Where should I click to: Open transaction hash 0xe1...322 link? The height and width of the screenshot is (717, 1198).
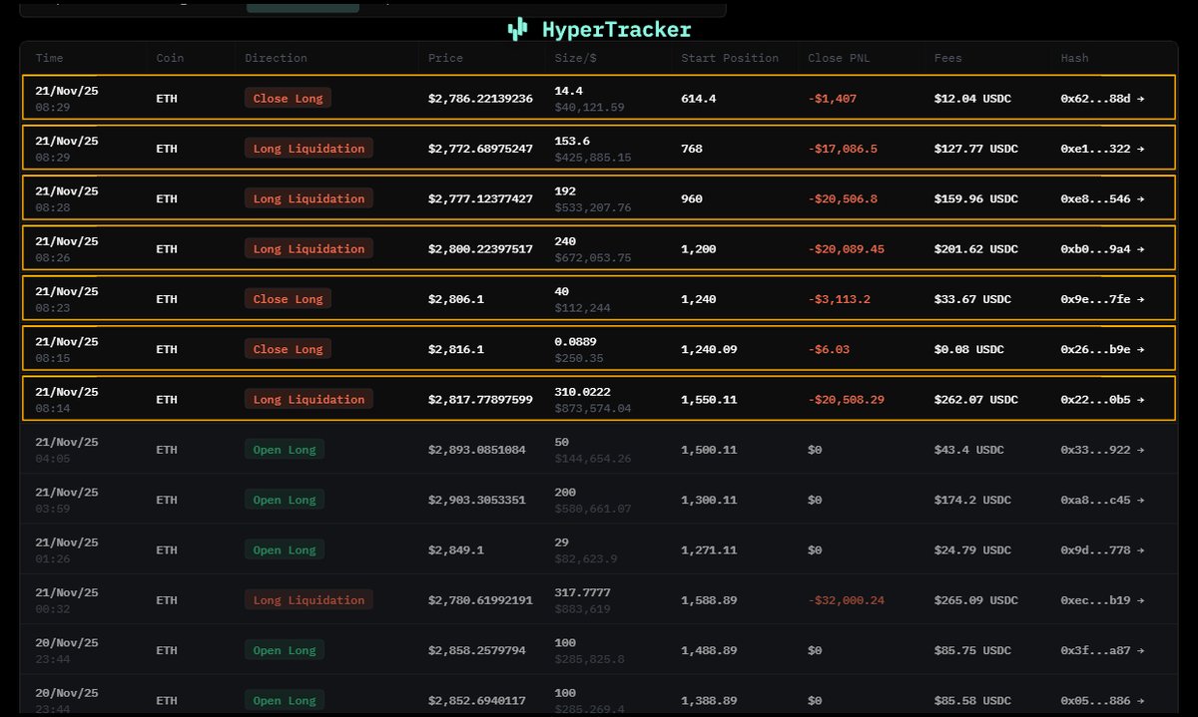click(1102, 149)
